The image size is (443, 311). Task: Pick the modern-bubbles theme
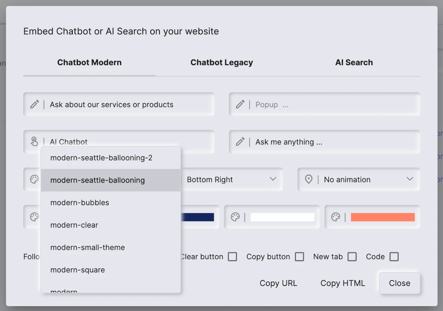[x=111, y=203]
